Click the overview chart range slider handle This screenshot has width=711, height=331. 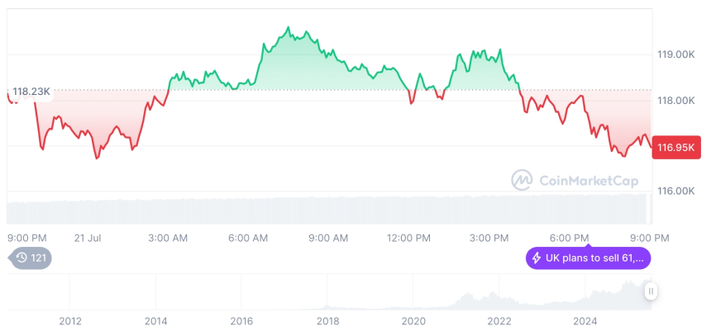coord(651,291)
